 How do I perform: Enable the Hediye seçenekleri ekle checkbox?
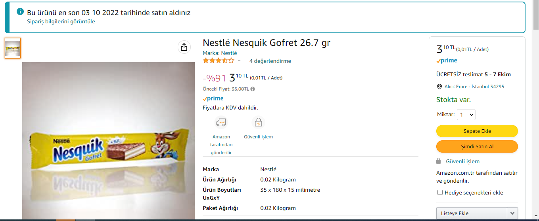tap(440, 193)
